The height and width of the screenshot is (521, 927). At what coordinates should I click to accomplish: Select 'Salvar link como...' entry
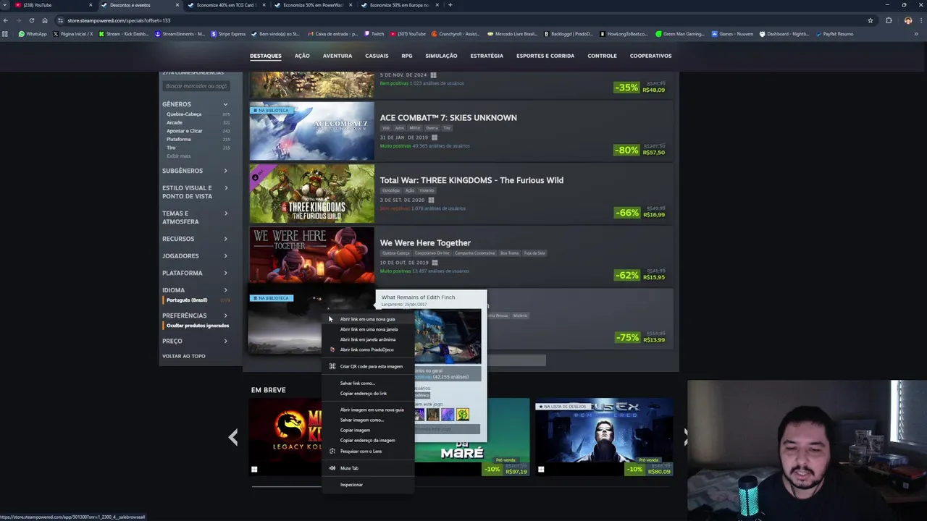(368, 384)
